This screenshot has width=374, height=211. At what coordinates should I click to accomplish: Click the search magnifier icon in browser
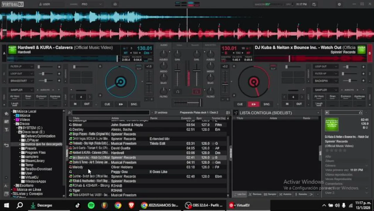69,113
